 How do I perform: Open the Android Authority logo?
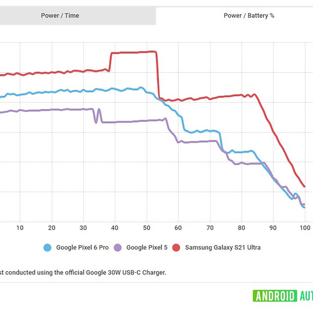[283, 296]
